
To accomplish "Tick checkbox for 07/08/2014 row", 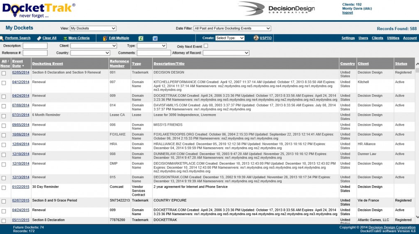I will [4, 106].
